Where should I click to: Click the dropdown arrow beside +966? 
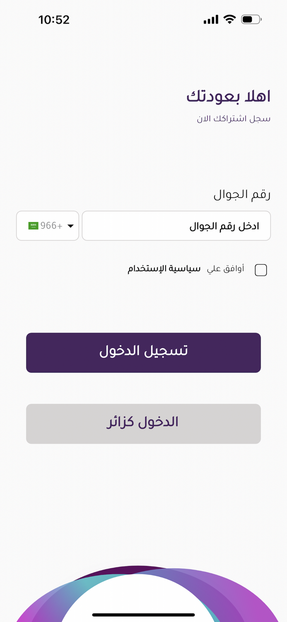coord(70,226)
